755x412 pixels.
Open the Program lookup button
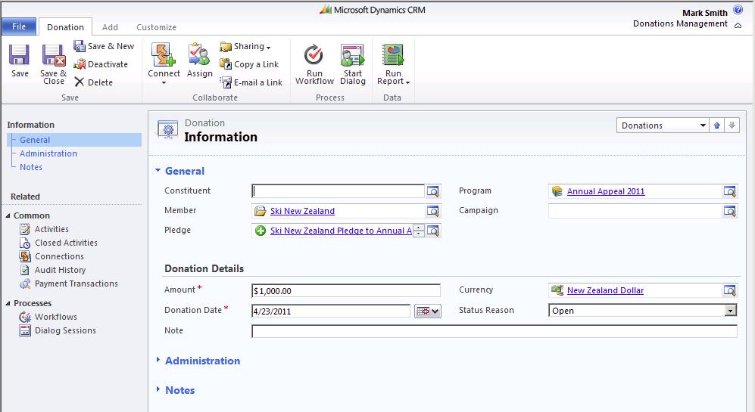[730, 191]
